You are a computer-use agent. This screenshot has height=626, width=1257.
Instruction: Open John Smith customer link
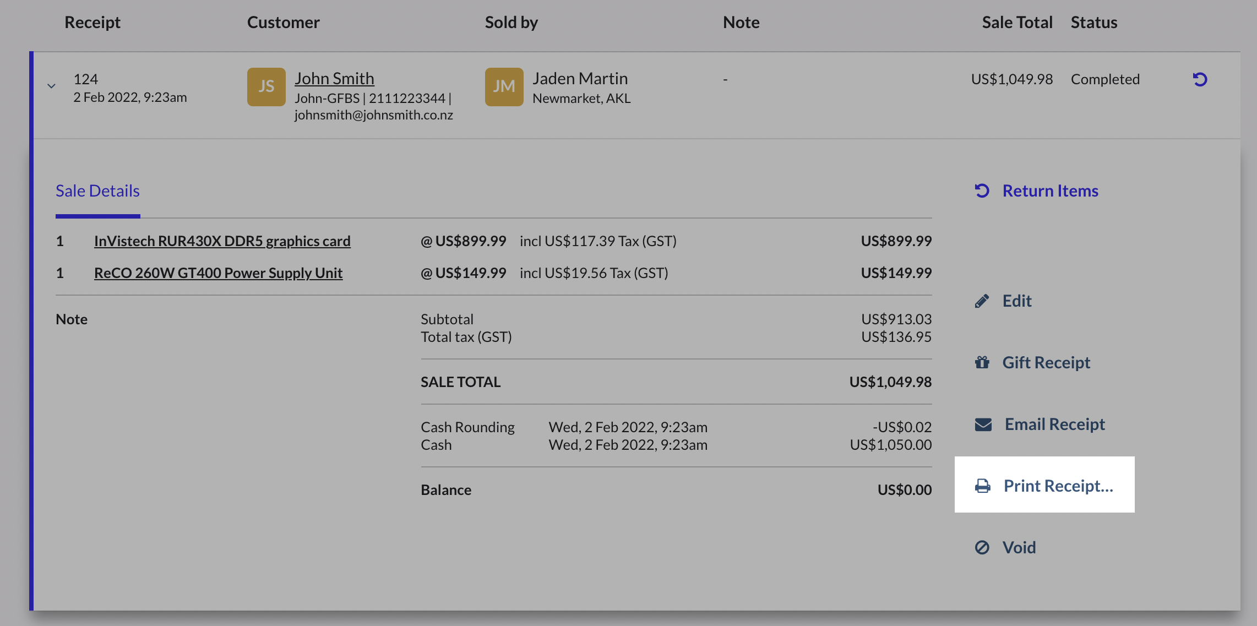(334, 79)
